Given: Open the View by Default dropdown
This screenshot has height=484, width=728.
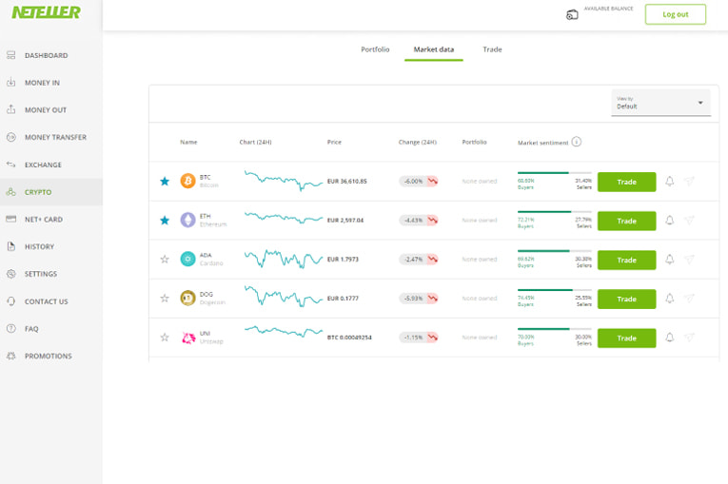Looking at the screenshot, I should tap(660, 103).
